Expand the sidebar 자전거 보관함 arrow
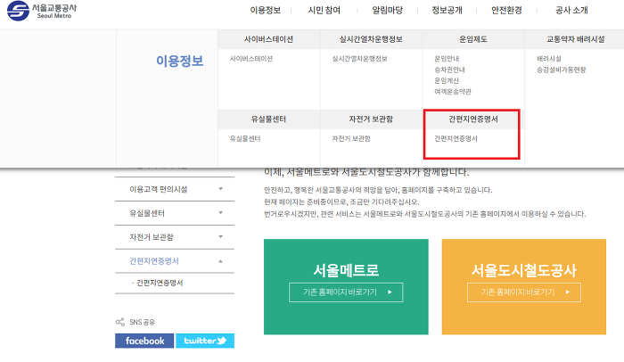This screenshot has height=362, width=624. coord(221,237)
